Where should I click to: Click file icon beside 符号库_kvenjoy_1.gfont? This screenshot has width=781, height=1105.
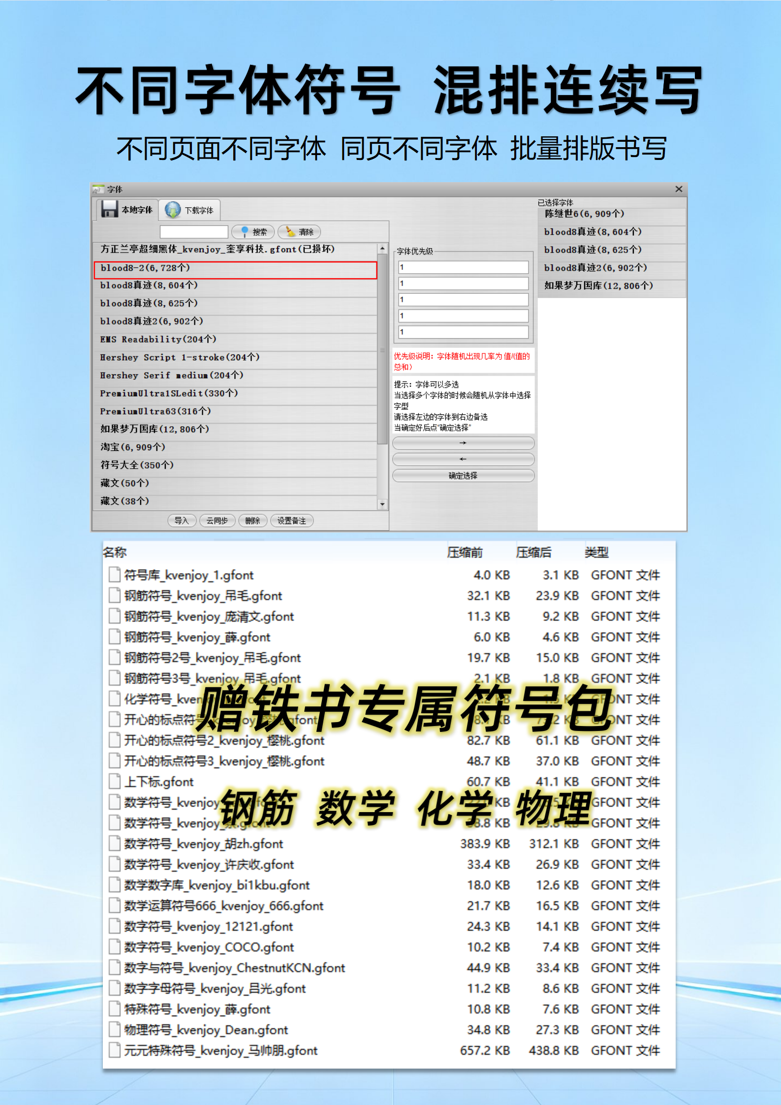click(x=115, y=574)
